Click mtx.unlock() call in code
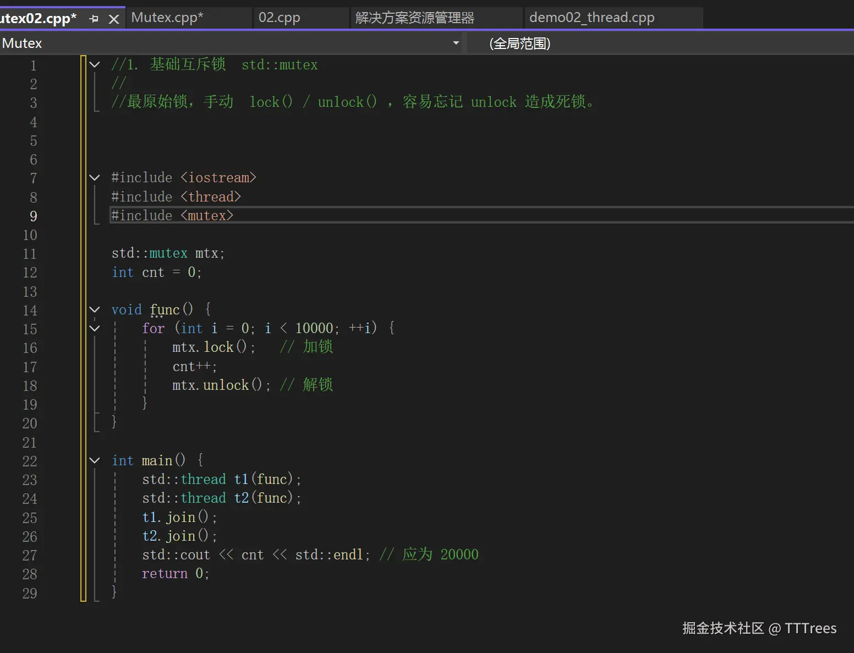 [221, 385]
